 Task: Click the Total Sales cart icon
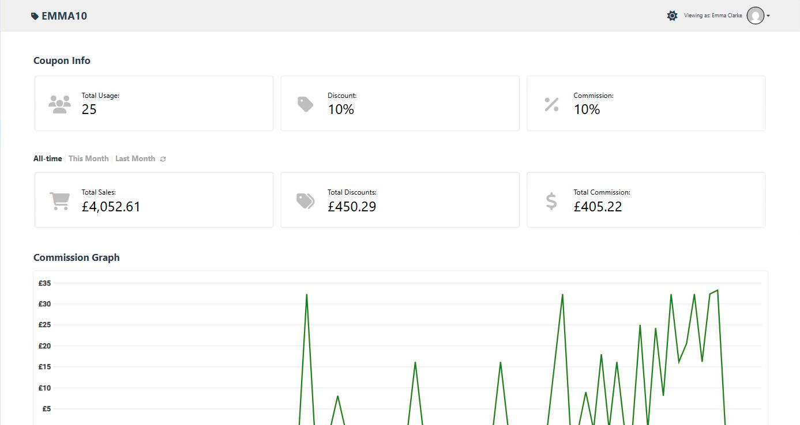[x=59, y=200]
